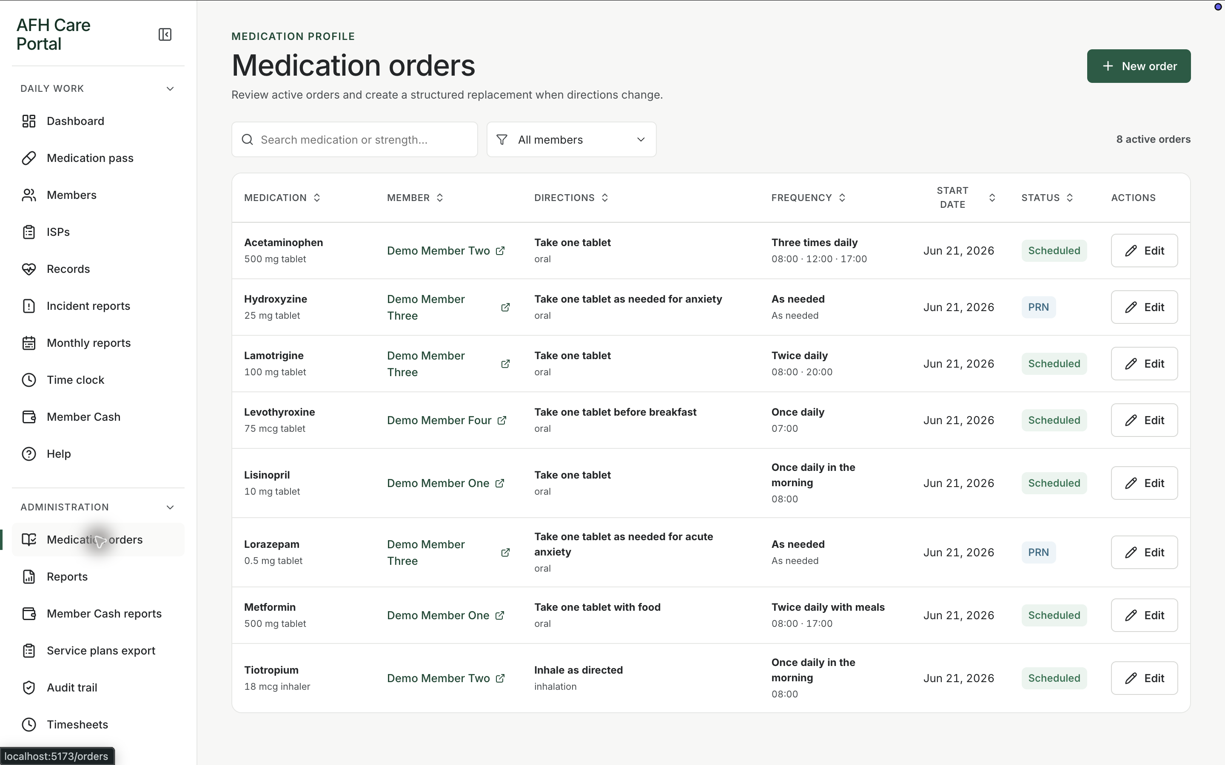Click the Records heart icon

[x=29, y=269]
